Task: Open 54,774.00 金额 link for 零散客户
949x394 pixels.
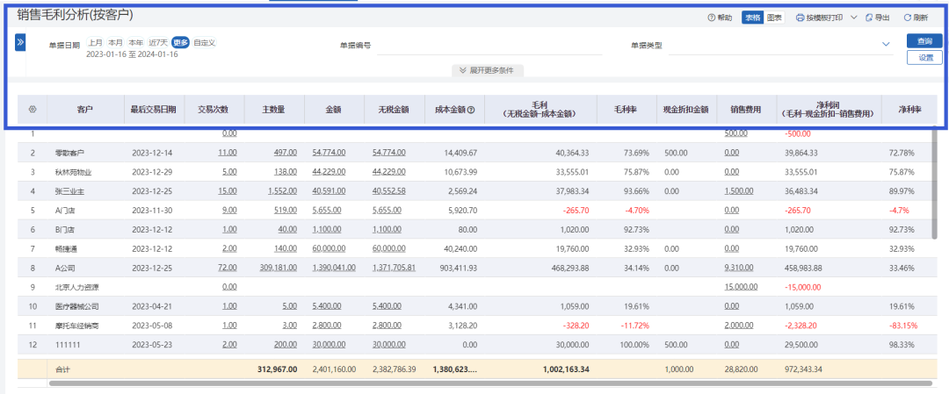Action: point(329,153)
